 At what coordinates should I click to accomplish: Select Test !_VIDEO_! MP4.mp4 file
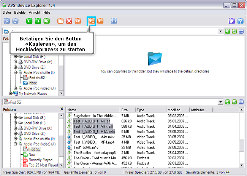tap(94, 142)
